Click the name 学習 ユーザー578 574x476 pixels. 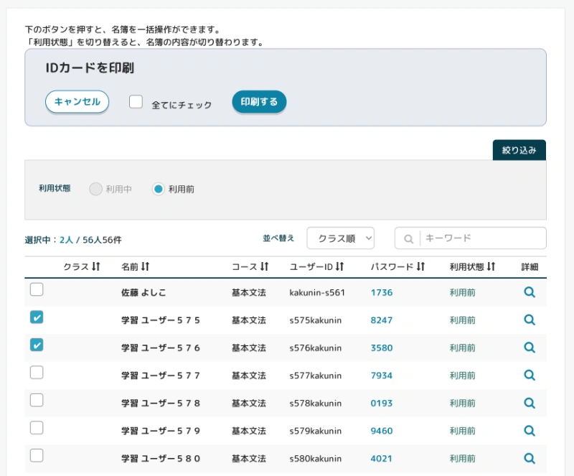(161, 403)
